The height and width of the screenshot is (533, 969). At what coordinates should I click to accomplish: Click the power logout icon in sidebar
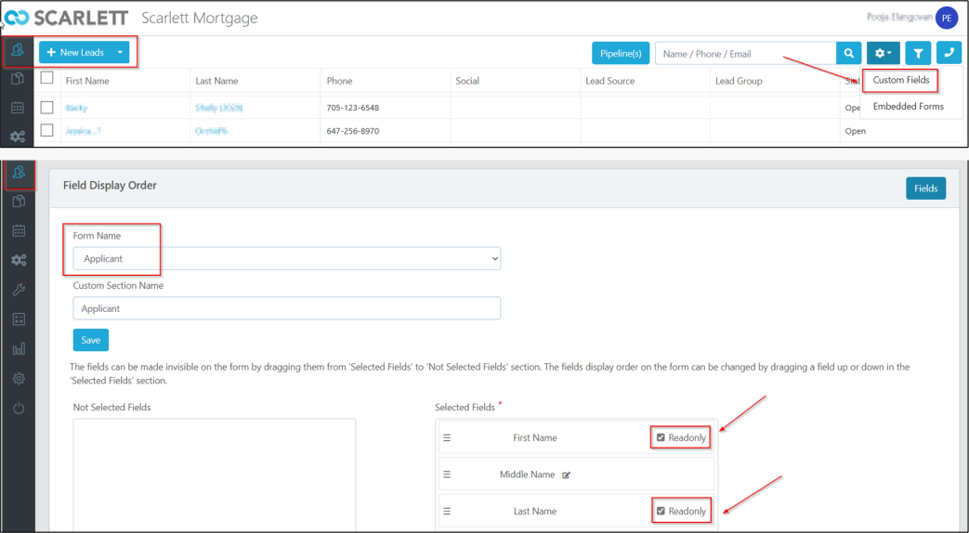click(x=18, y=409)
